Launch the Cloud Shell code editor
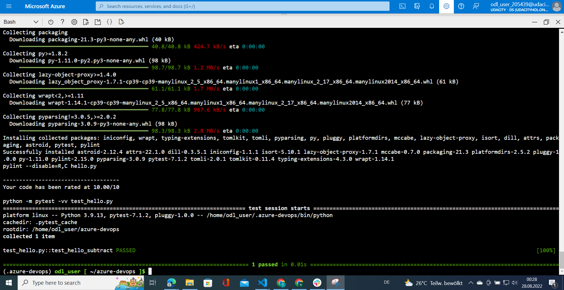Image resolution: width=564 pixels, height=290 pixels. point(109,22)
